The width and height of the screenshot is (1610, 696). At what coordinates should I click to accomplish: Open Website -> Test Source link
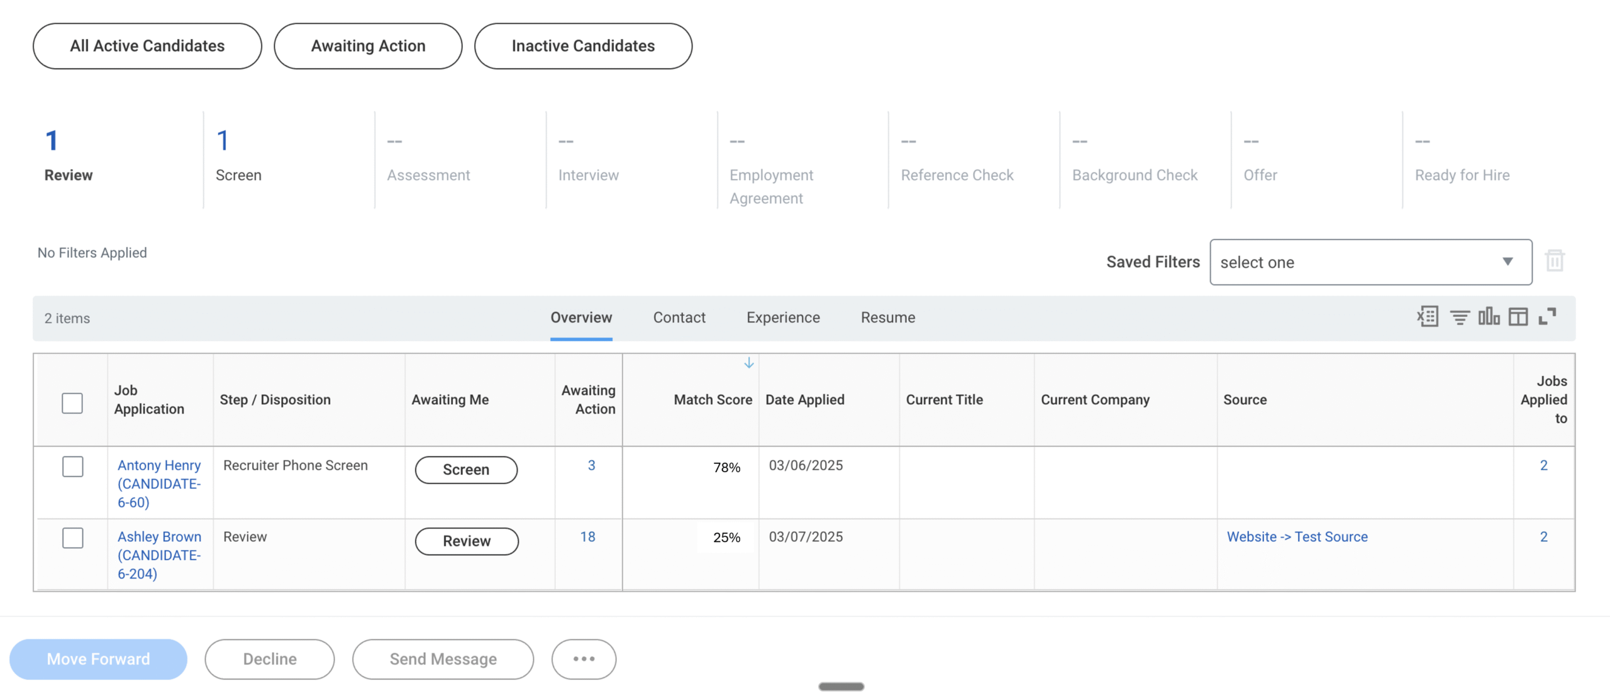(x=1297, y=536)
